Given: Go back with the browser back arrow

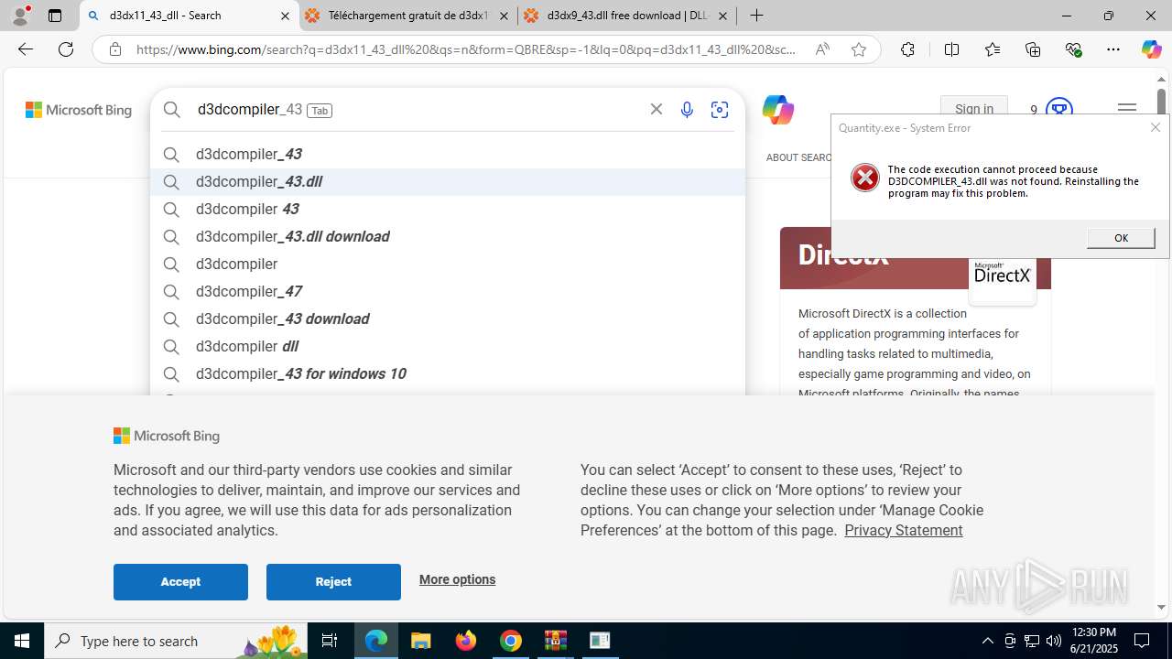Looking at the screenshot, I should (26, 49).
